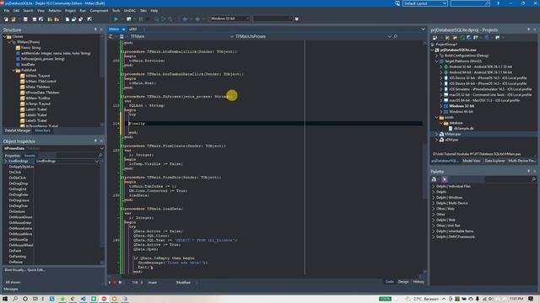Open the Data Explorer tab
540x303 pixels.
tap(494, 161)
